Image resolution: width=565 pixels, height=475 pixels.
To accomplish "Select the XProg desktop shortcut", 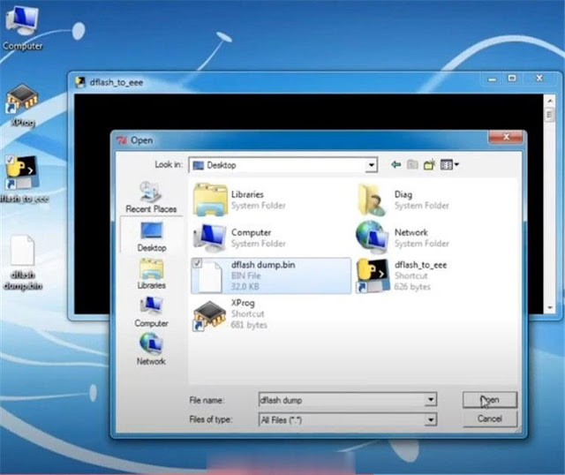I will [x=22, y=105].
